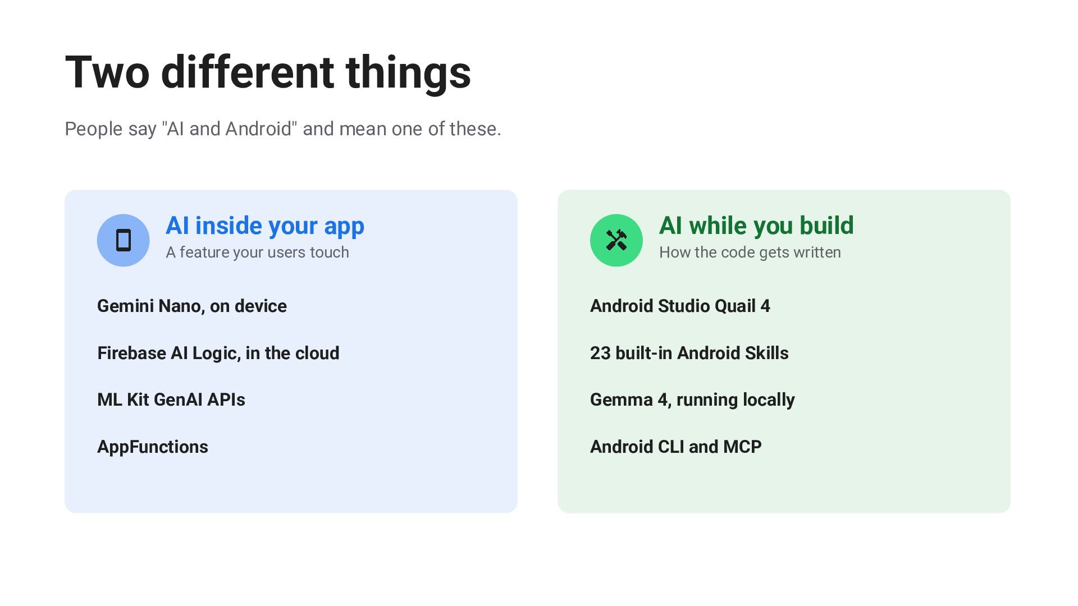This screenshot has height=606, width=1078.
Task: Click the 'Two different things' title
Action: [x=268, y=72]
